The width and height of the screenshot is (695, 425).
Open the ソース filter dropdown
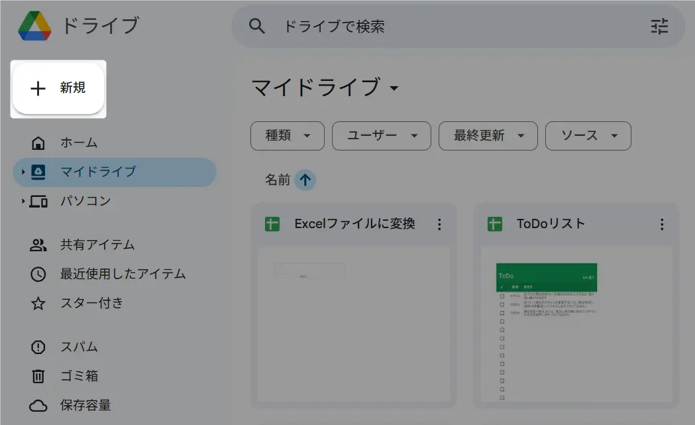(588, 136)
